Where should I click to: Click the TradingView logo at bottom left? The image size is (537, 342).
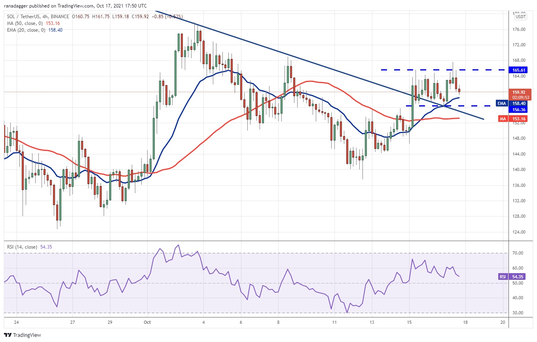click(x=22, y=335)
